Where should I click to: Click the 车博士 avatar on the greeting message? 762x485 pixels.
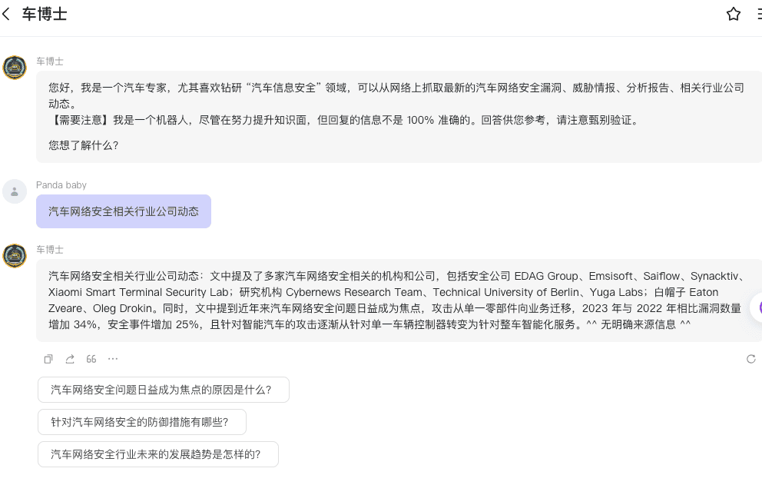pyautogui.click(x=15, y=68)
